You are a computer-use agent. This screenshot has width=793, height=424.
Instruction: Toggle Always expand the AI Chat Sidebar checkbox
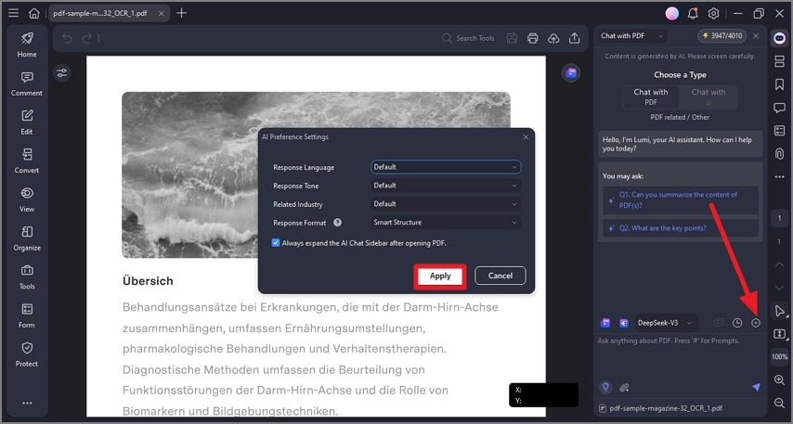point(276,243)
